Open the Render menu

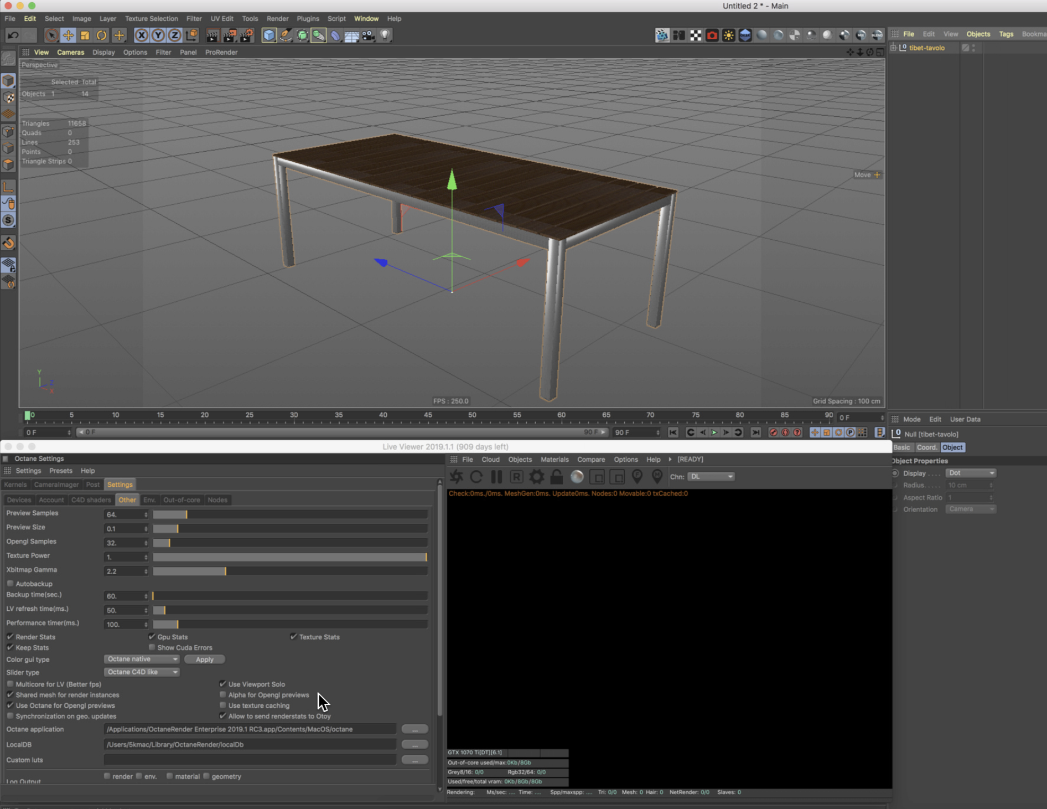tap(277, 19)
